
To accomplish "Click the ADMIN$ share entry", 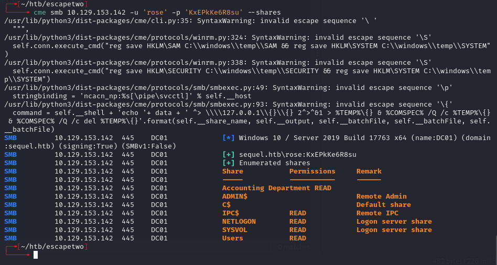I will point(234,197).
